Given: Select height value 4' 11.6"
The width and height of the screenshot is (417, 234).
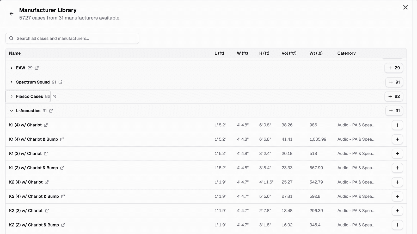Looking at the screenshot, I should (x=266, y=182).
